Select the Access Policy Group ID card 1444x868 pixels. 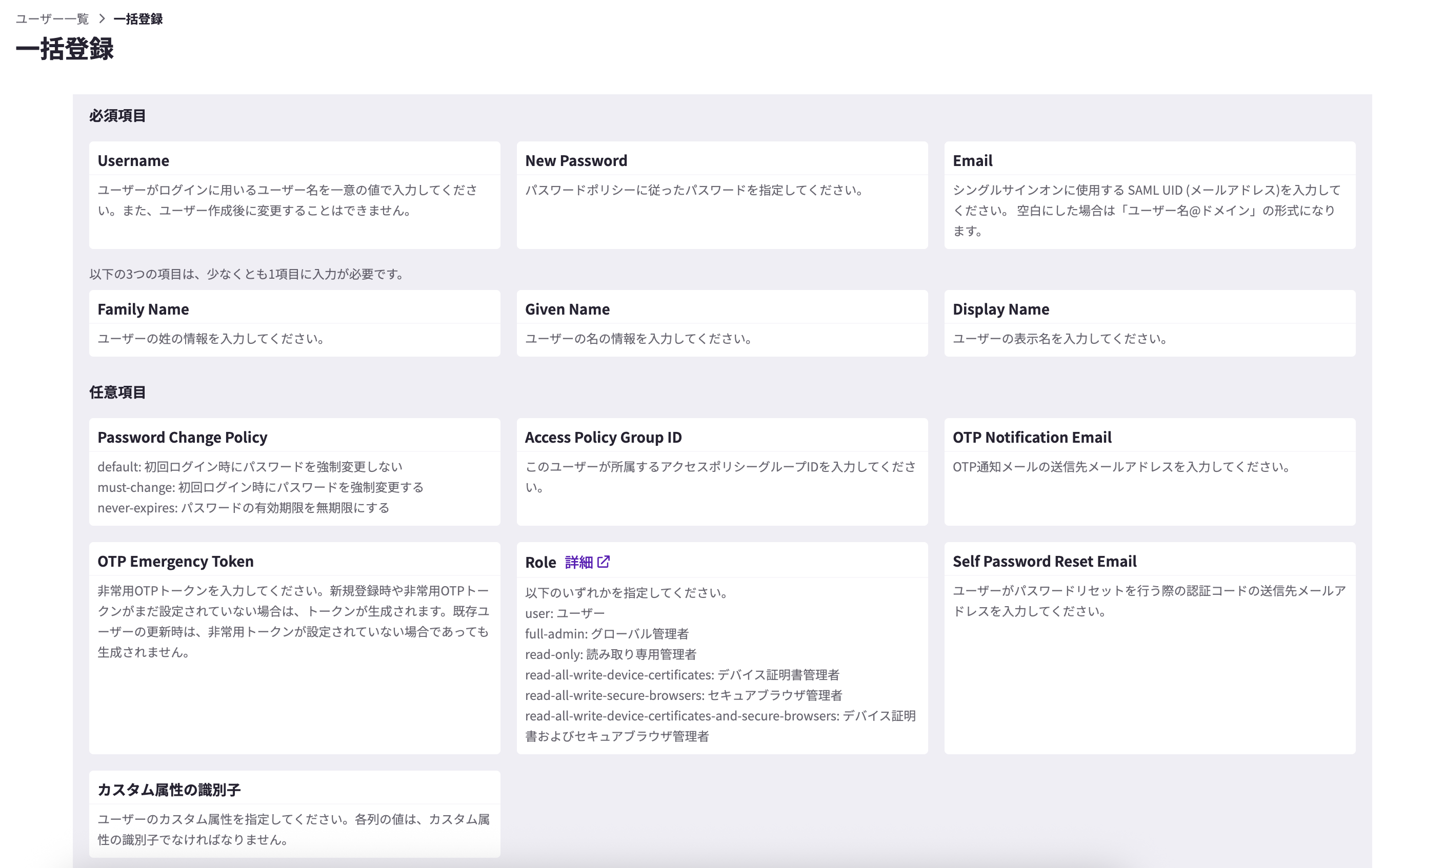[721, 471]
